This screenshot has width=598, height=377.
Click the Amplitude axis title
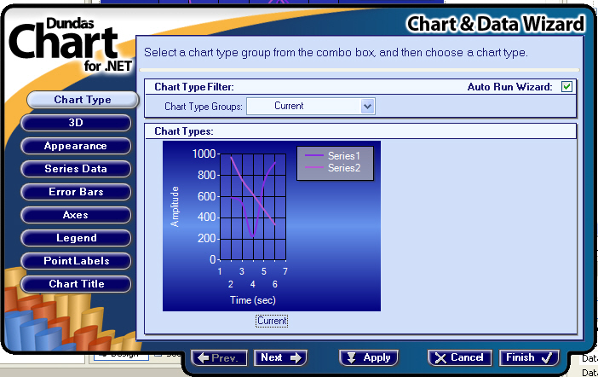click(x=175, y=206)
